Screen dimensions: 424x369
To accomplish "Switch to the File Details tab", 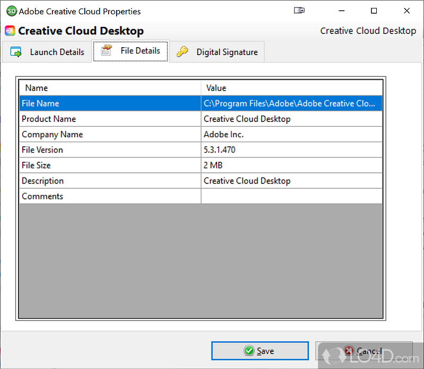I will [131, 51].
